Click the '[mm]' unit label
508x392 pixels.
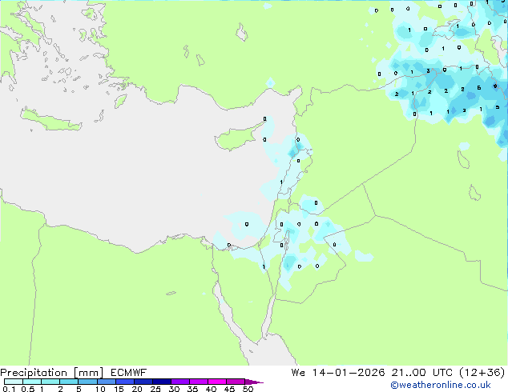coord(88,373)
